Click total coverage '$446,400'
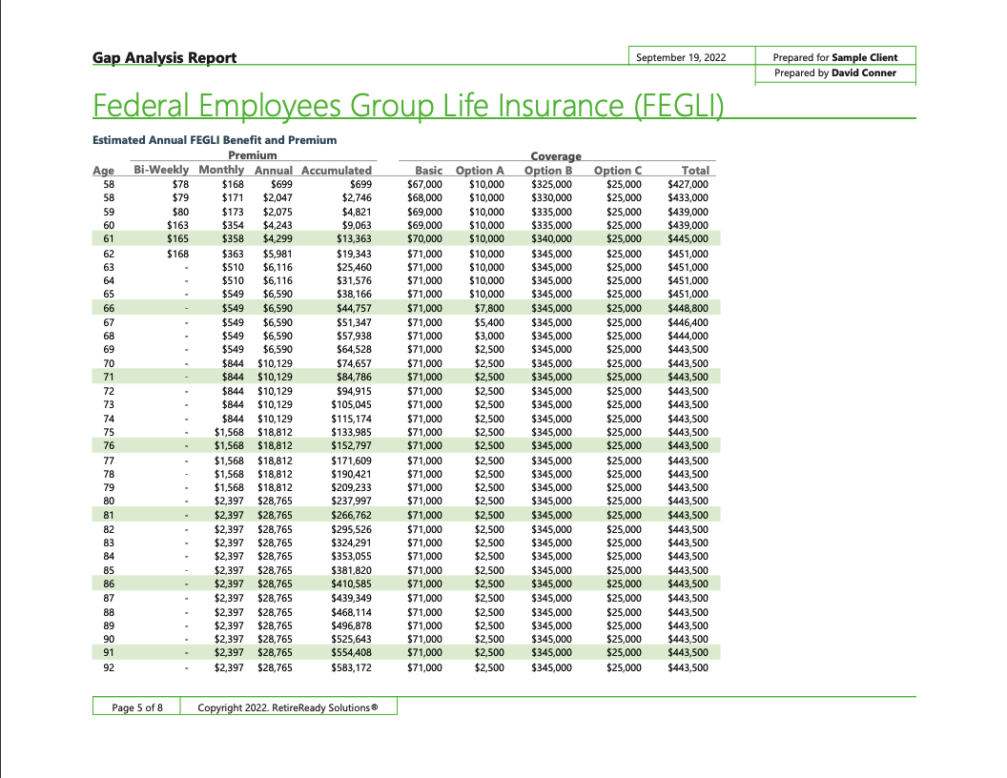 pos(688,322)
